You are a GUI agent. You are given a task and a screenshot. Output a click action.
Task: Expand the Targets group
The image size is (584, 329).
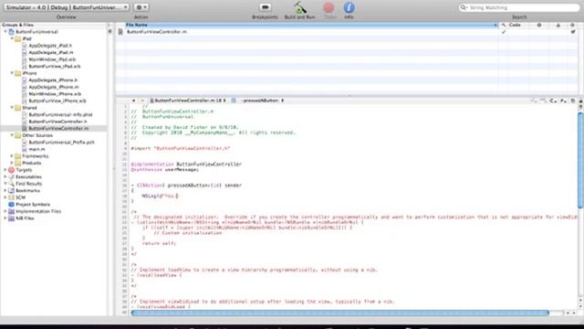[x=5, y=170]
